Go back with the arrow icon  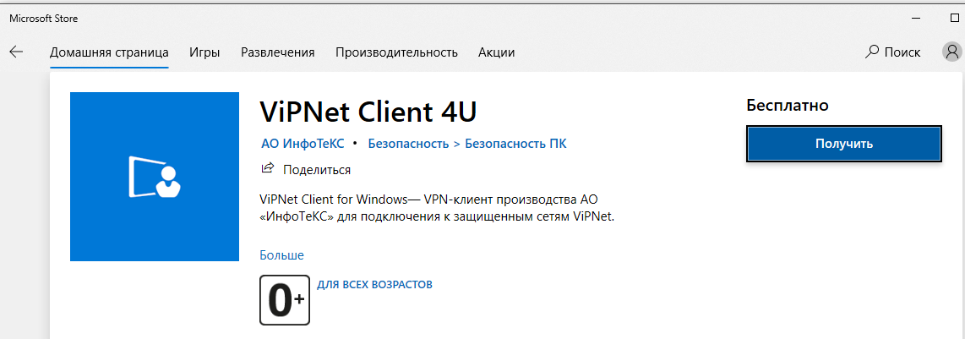16,52
